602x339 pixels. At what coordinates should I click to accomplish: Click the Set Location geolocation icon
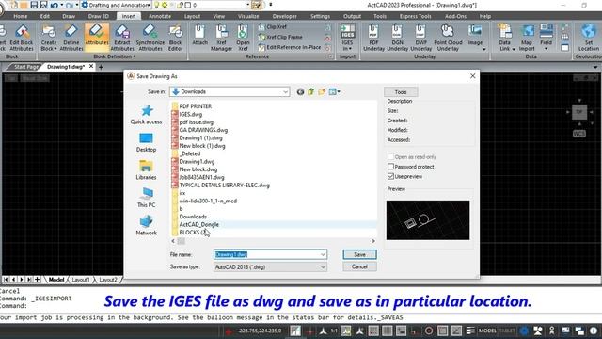(x=588, y=38)
